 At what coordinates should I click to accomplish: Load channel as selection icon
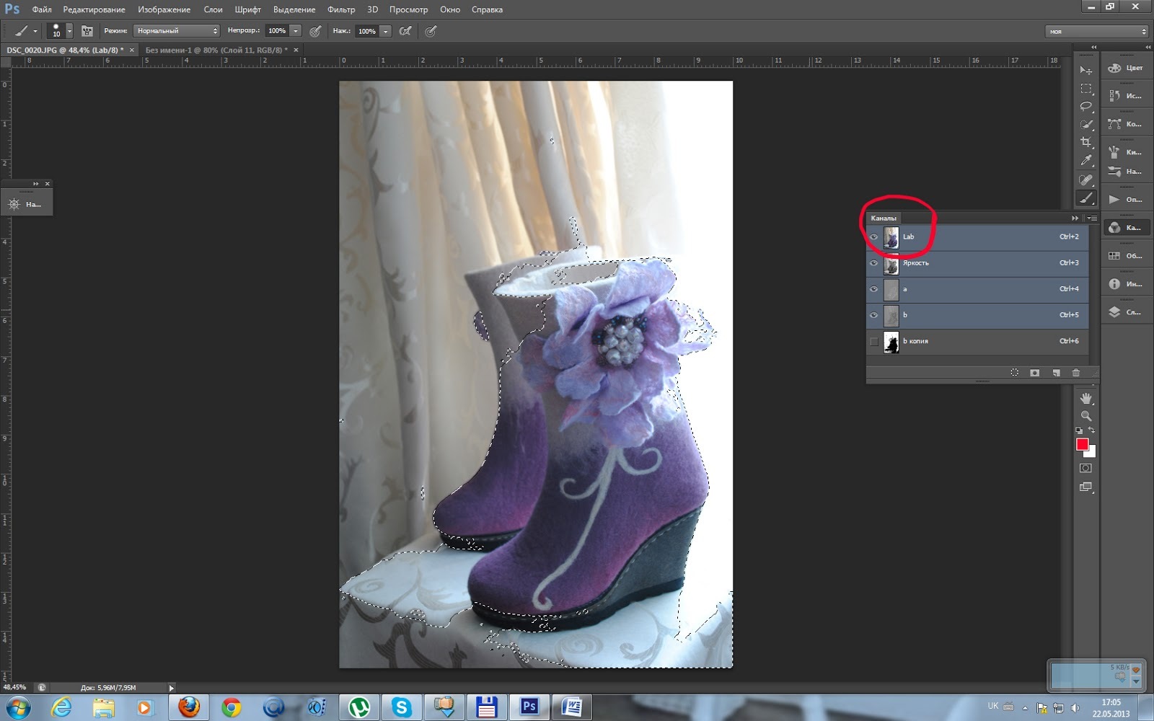tap(1014, 373)
